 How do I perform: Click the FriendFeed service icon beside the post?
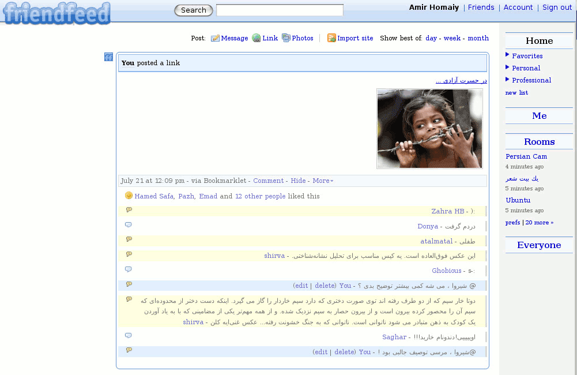click(x=108, y=57)
